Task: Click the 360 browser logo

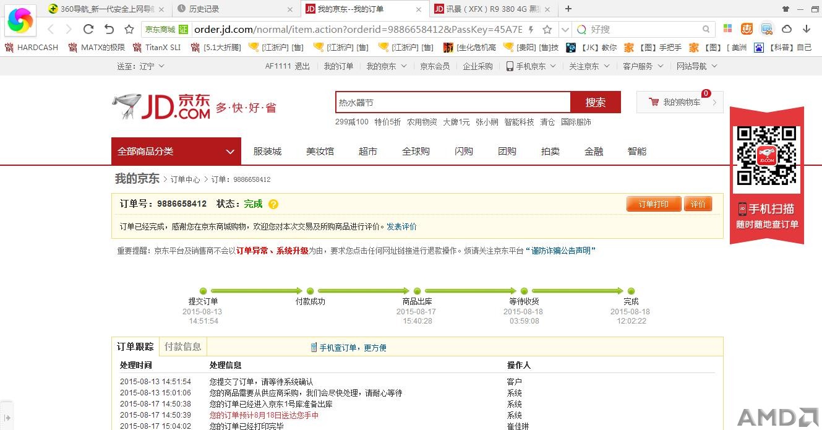Action: [20, 20]
